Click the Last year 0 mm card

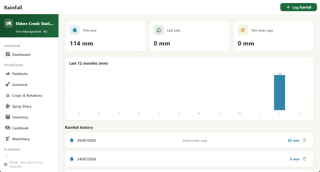click(189, 36)
